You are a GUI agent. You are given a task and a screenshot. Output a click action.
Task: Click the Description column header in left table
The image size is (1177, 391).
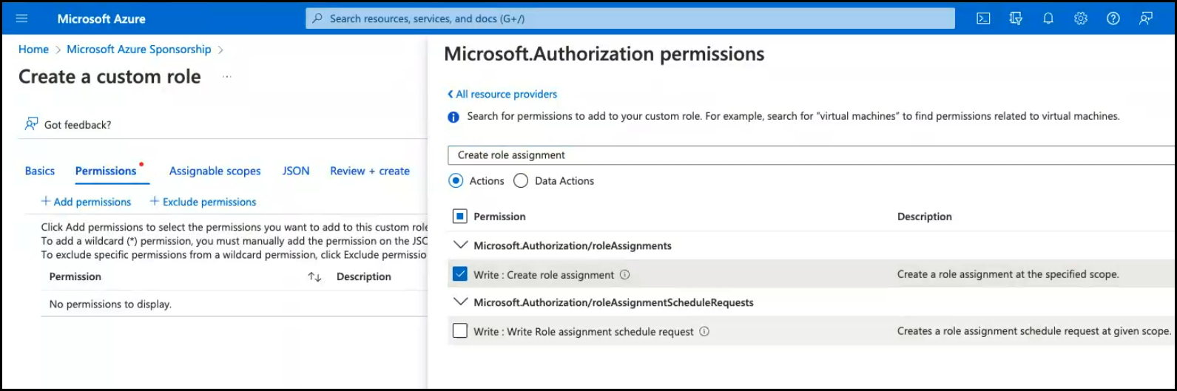click(364, 277)
